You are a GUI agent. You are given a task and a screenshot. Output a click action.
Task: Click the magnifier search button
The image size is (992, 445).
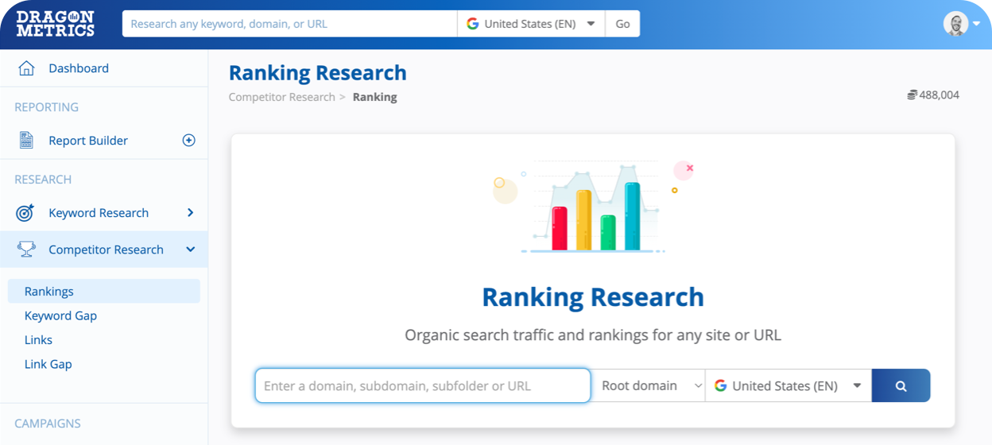click(x=901, y=385)
